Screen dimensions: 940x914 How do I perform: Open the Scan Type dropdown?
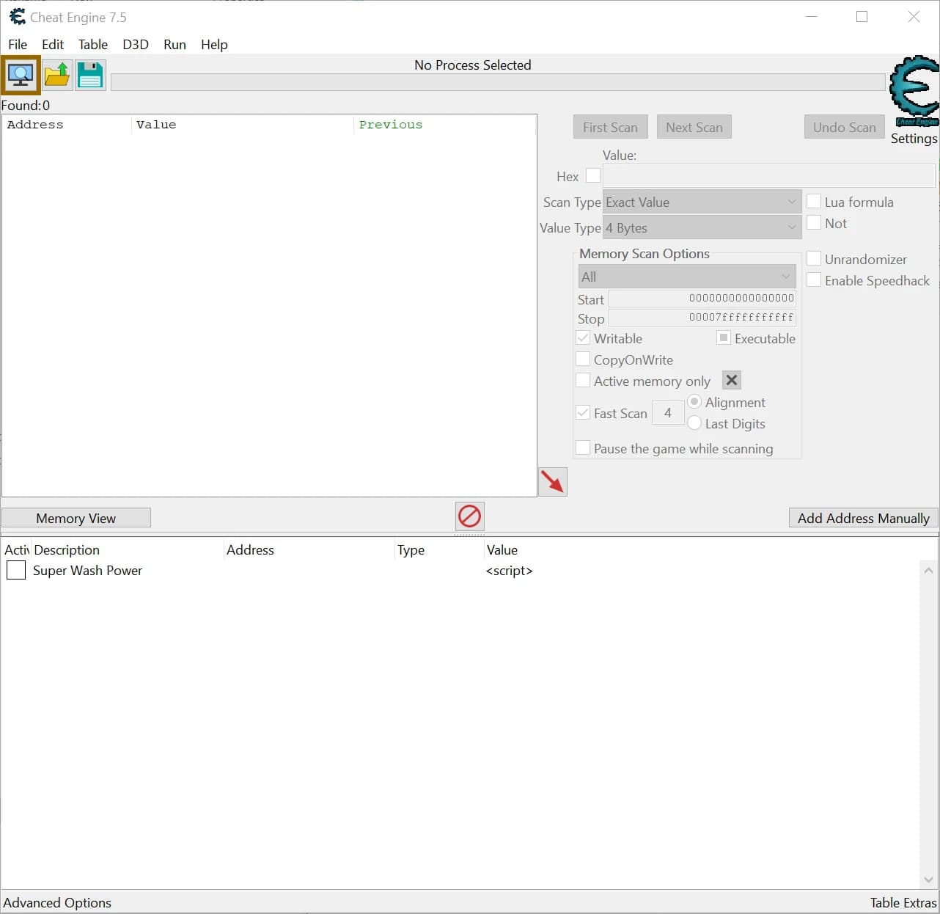tap(702, 202)
